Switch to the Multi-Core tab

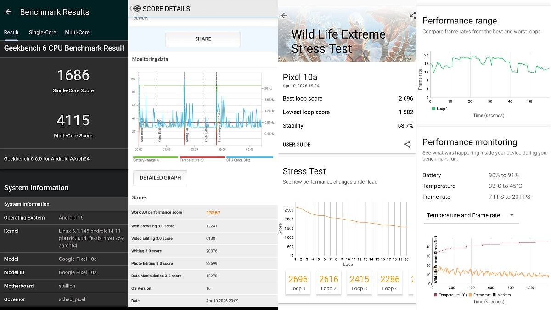coord(77,32)
